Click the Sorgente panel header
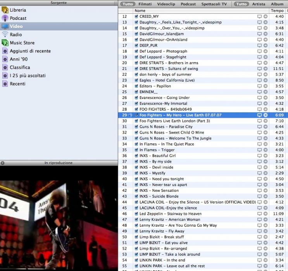 59,3
